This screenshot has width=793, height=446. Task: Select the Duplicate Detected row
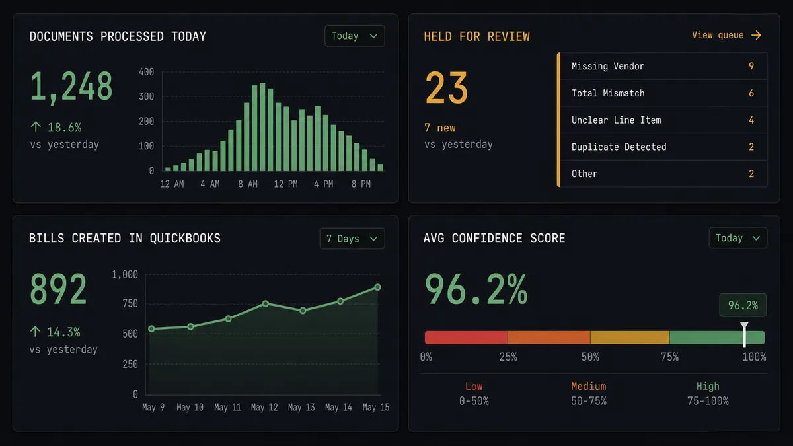(x=663, y=147)
